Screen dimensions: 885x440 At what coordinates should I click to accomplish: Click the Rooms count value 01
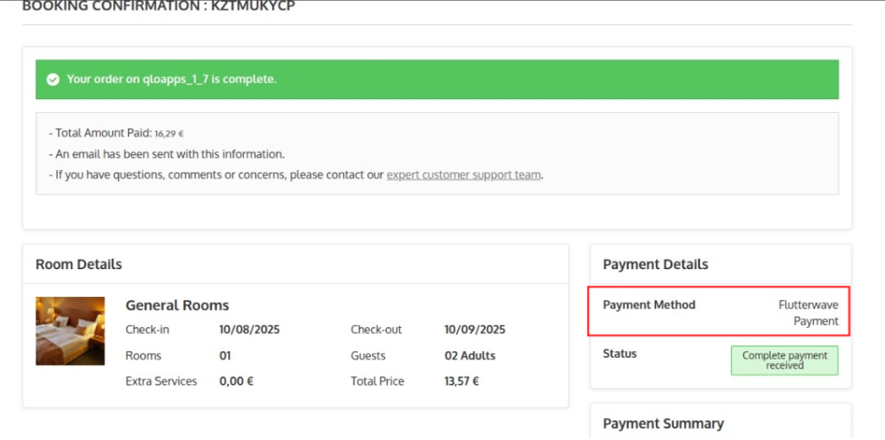click(x=226, y=355)
